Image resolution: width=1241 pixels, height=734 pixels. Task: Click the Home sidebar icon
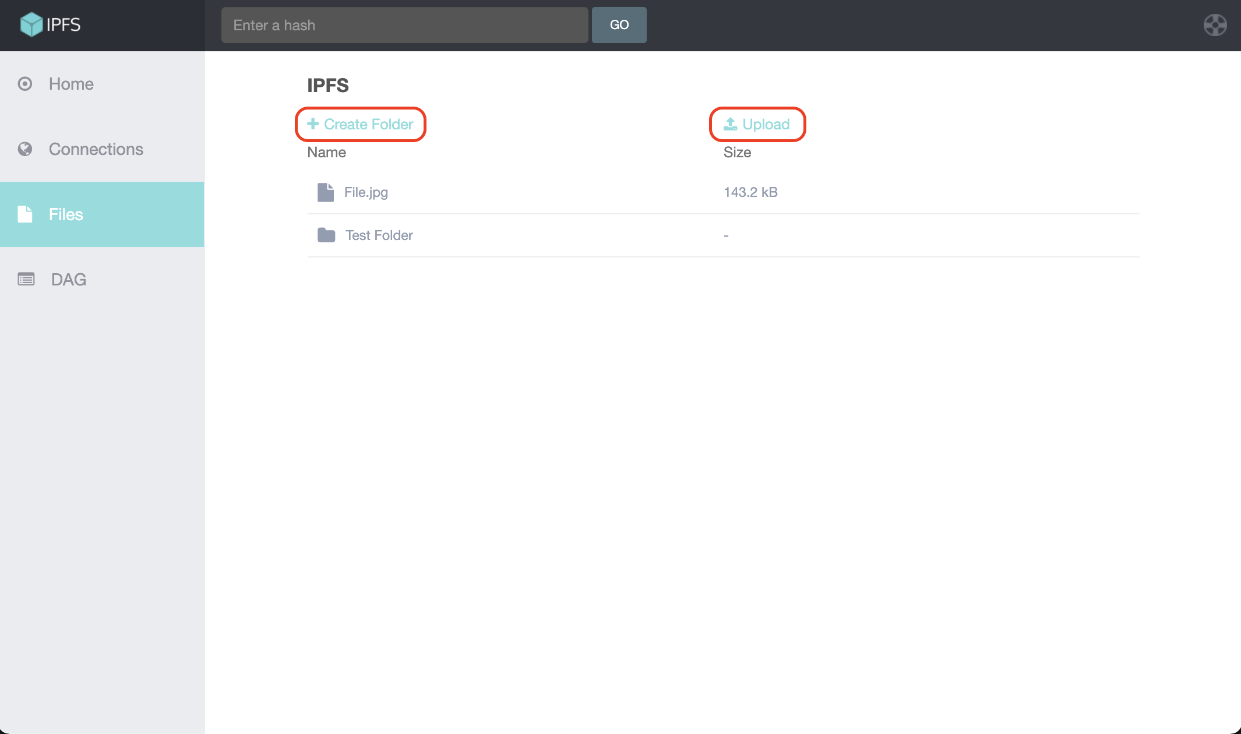[x=26, y=84]
